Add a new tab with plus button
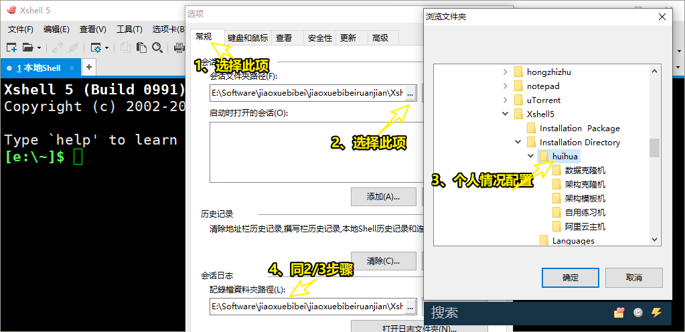 (x=88, y=68)
